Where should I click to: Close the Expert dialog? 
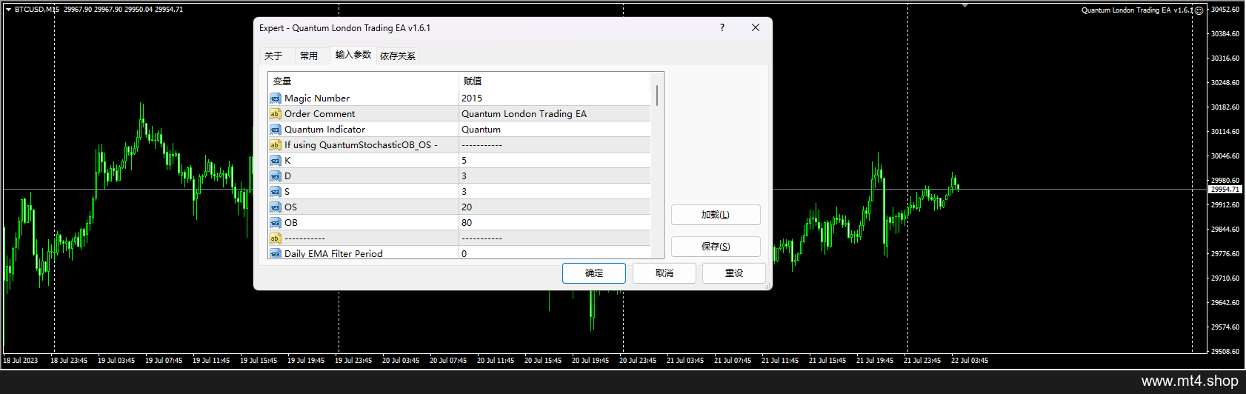(756, 27)
